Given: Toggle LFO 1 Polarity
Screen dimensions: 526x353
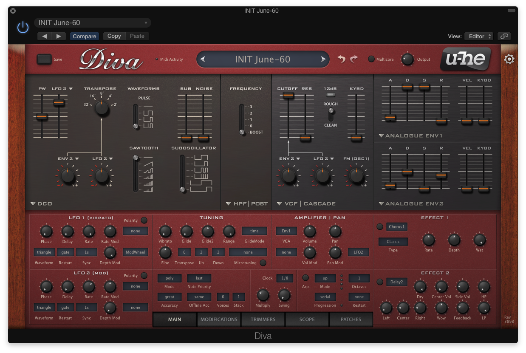Looking at the screenshot, I should pyautogui.click(x=144, y=220).
